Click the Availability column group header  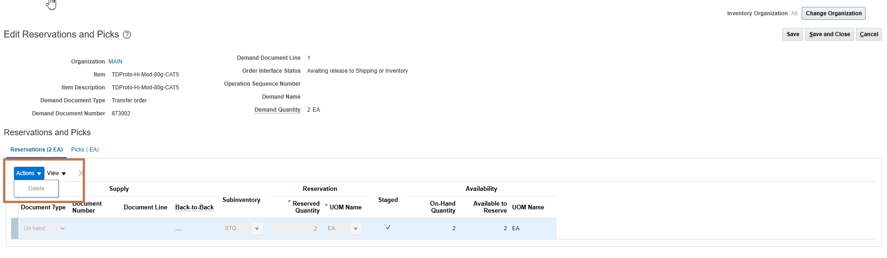coord(481,189)
